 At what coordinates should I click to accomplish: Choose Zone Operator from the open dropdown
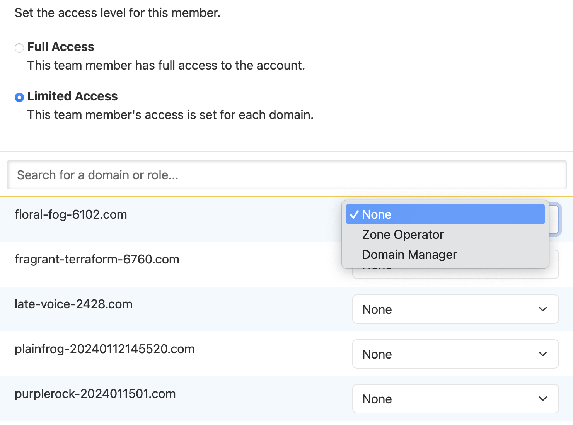pos(402,234)
